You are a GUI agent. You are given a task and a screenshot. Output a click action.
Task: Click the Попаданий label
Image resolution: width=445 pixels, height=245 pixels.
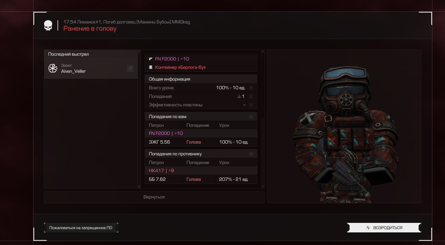pos(160,97)
